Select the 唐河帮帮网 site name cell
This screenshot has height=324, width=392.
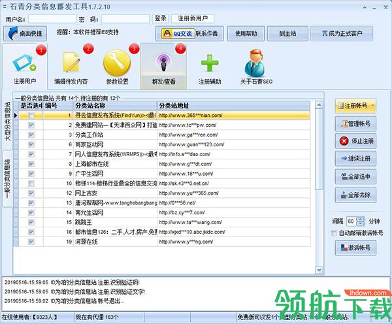pyautogui.click(x=115, y=202)
